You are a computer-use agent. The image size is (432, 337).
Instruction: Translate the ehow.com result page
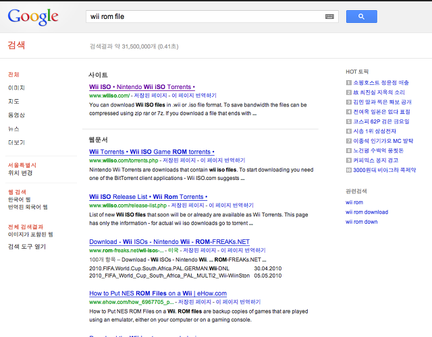238,302
